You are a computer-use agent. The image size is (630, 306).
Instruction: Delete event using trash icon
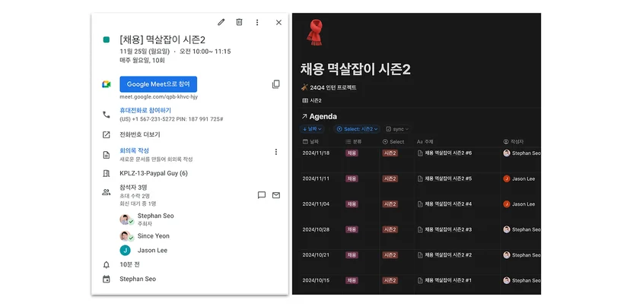pos(239,22)
